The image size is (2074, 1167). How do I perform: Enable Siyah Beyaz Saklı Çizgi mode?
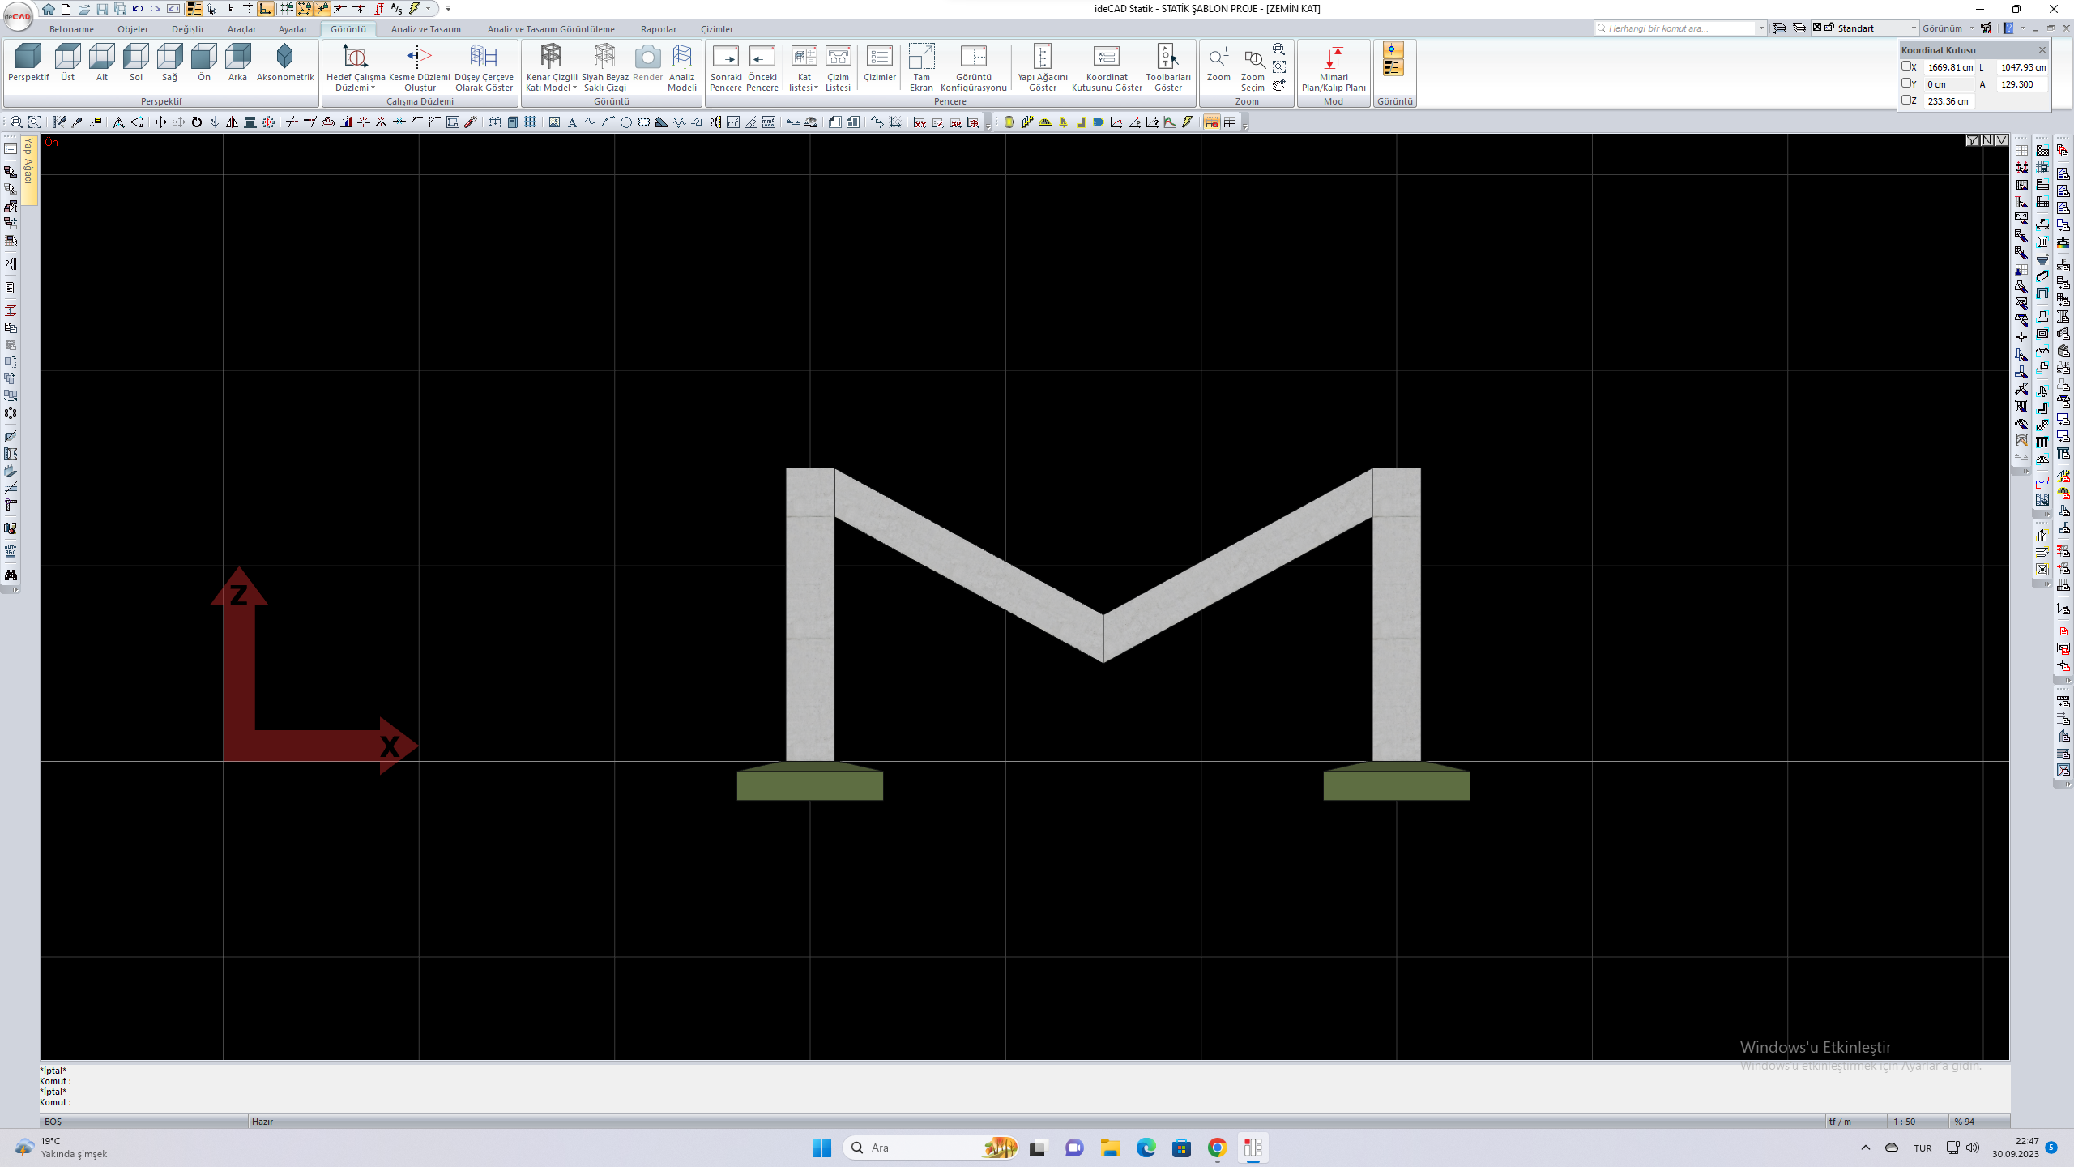point(605,68)
